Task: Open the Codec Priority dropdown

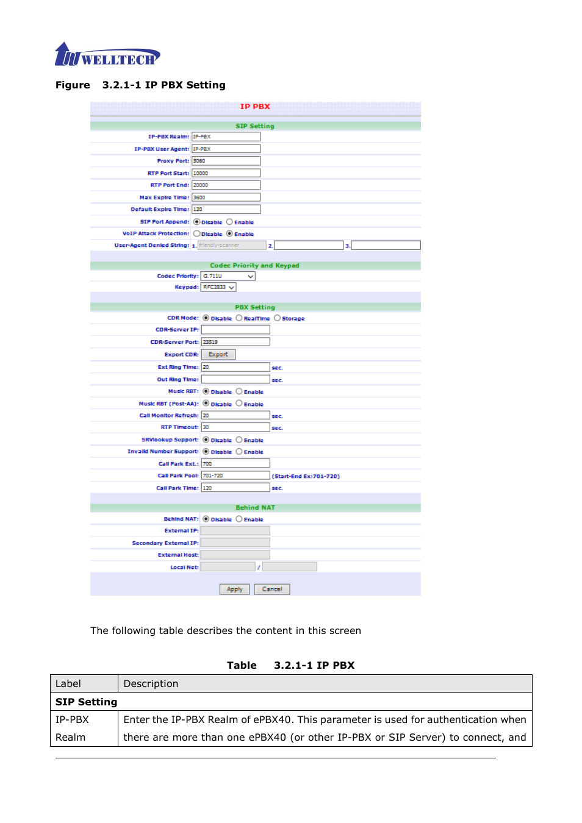Action: coord(228,276)
